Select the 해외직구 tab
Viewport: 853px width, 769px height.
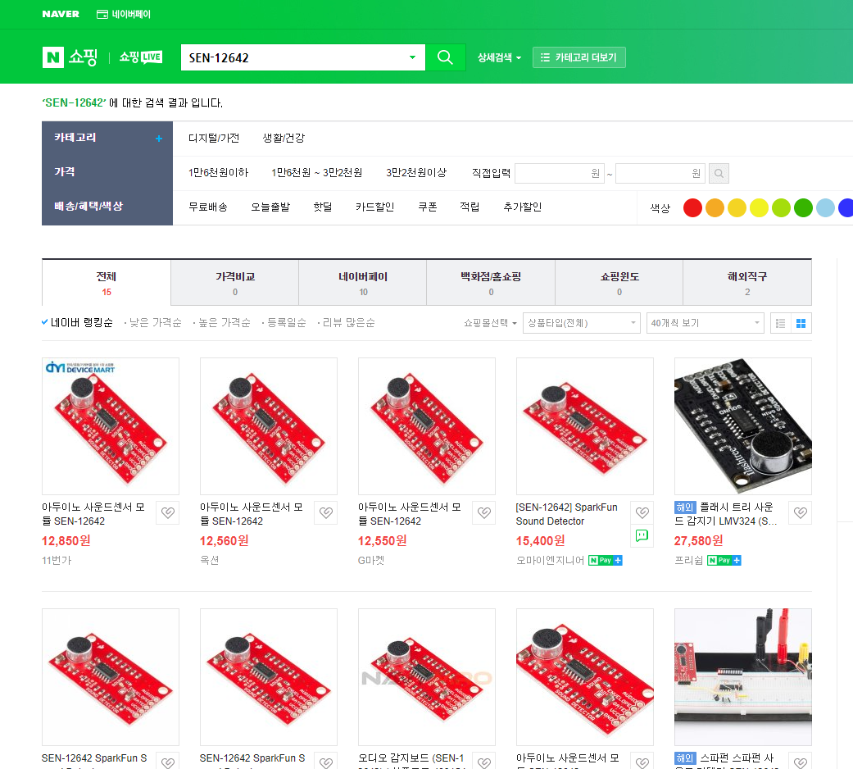(747, 283)
